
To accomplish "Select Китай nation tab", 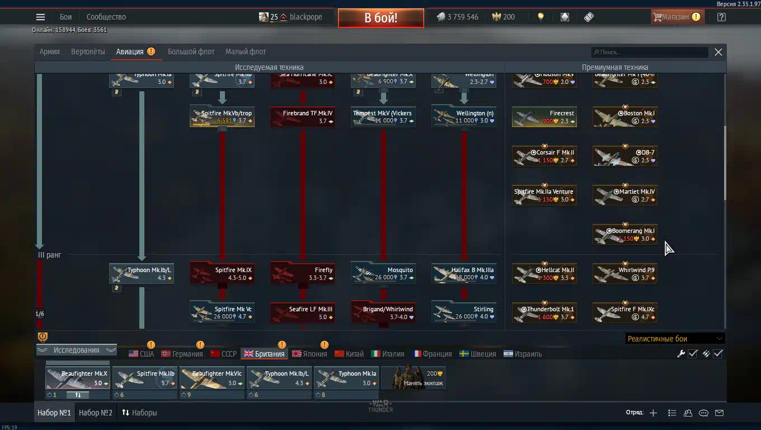I will 349,354.
